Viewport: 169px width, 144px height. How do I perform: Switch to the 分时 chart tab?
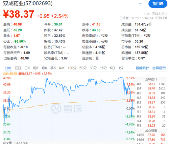(8, 68)
